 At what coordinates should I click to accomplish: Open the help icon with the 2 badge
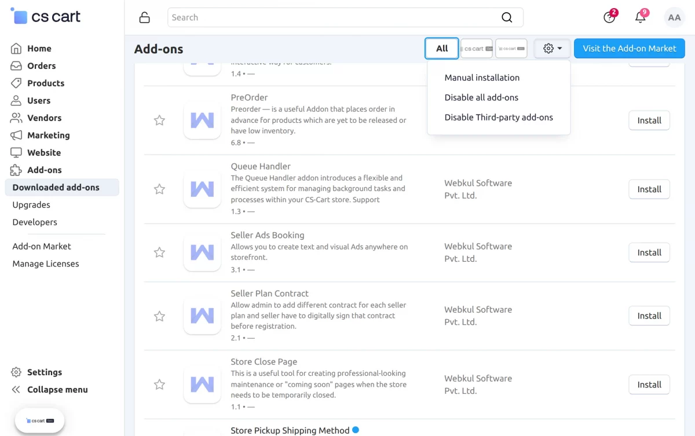(x=610, y=16)
